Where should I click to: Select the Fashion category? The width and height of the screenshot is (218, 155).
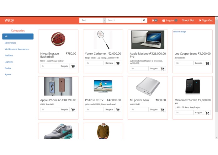[8, 55]
